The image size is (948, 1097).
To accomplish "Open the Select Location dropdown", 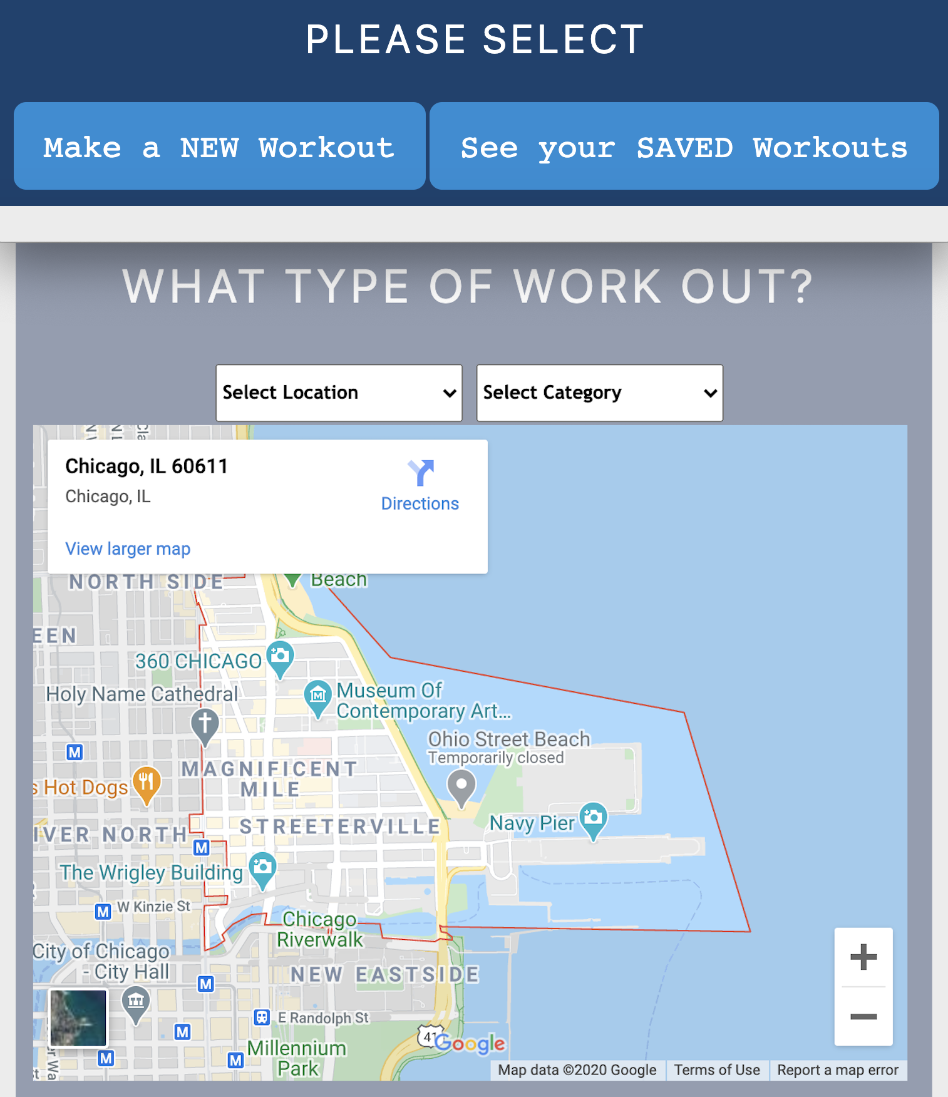I will (x=339, y=393).
